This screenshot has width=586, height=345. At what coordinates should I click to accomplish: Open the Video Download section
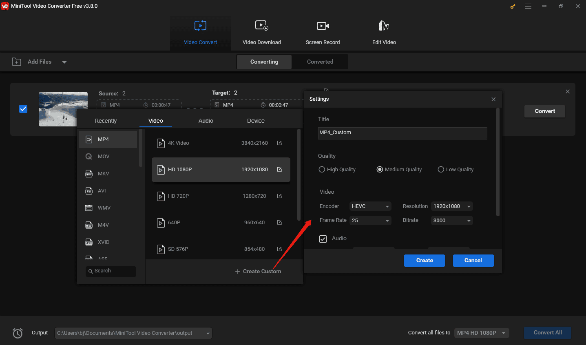pyautogui.click(x=261, y=33)
